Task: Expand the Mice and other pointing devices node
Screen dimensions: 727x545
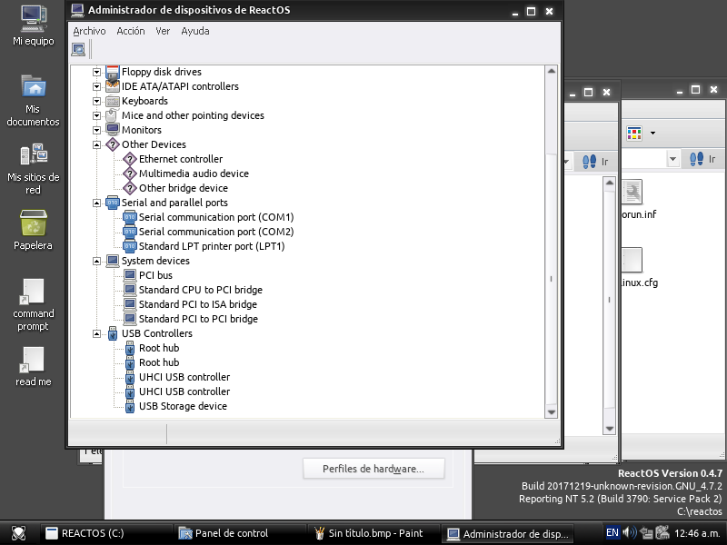Action: pos(96,115)
